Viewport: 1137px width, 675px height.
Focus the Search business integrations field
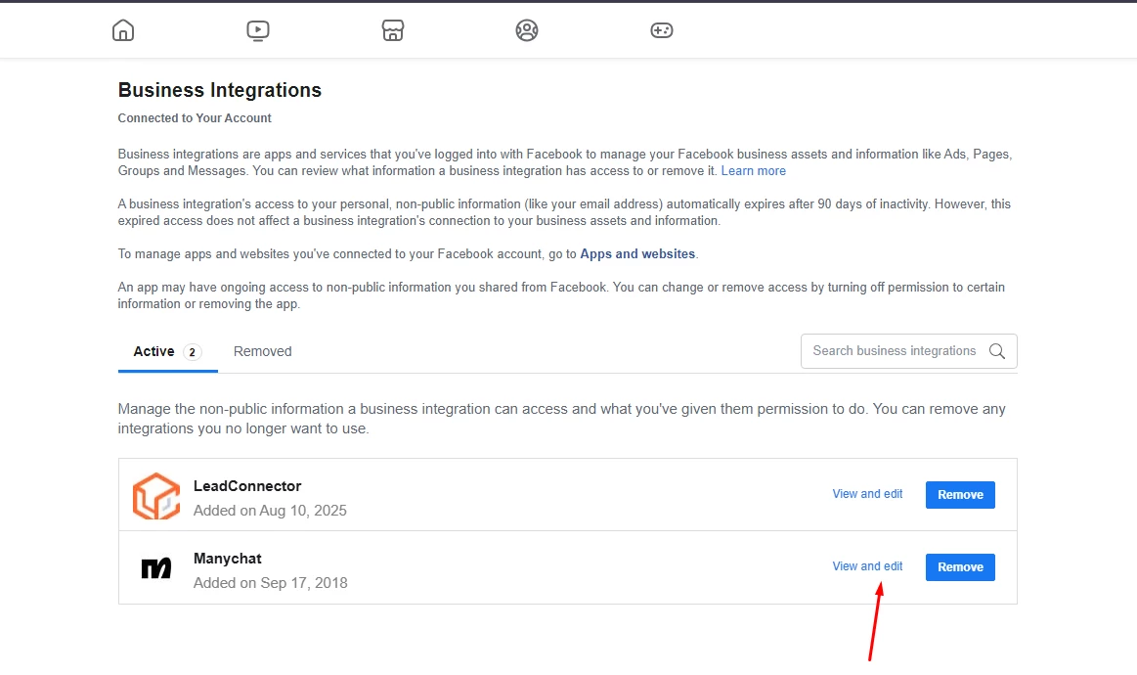pyautogui.click(x=908, y=351)
